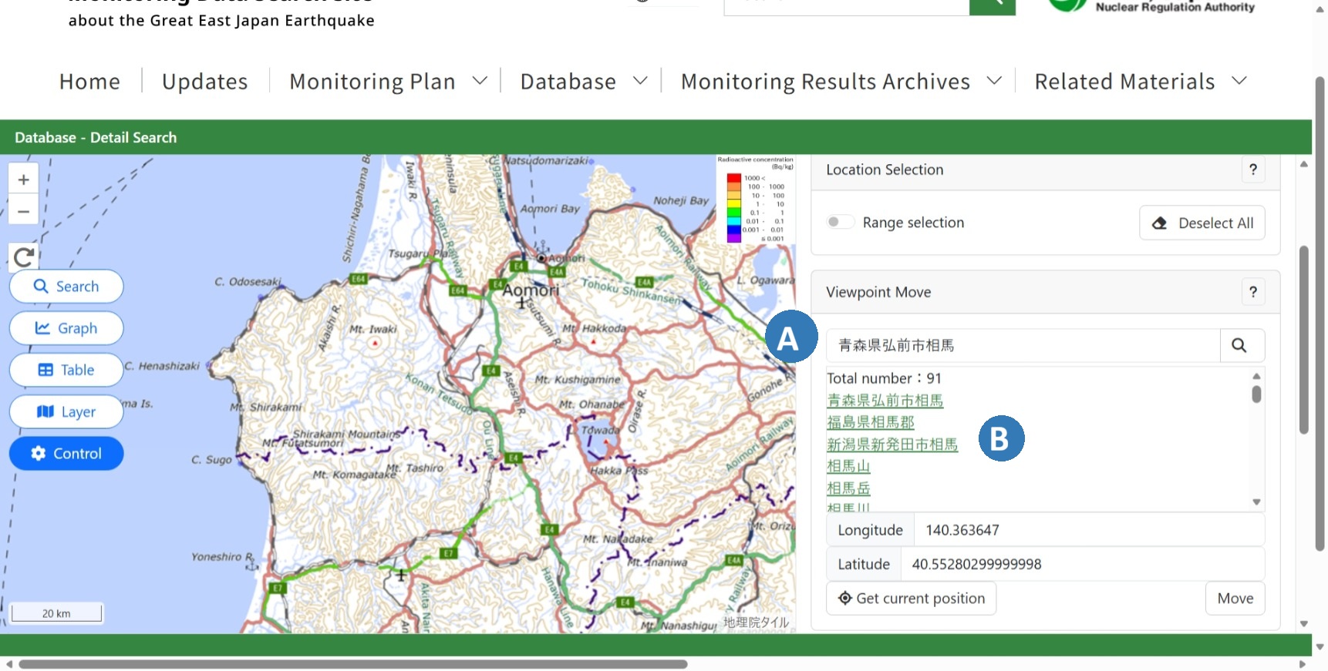Open help for Viewpoint Move
The image size is (1328, 671).
(x=1253, y=292)
